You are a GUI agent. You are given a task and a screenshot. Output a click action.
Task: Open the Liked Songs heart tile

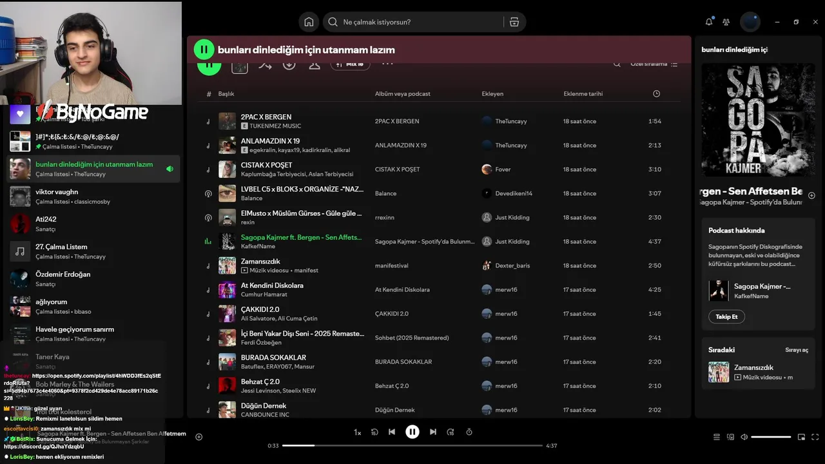[x=20, y=115]
